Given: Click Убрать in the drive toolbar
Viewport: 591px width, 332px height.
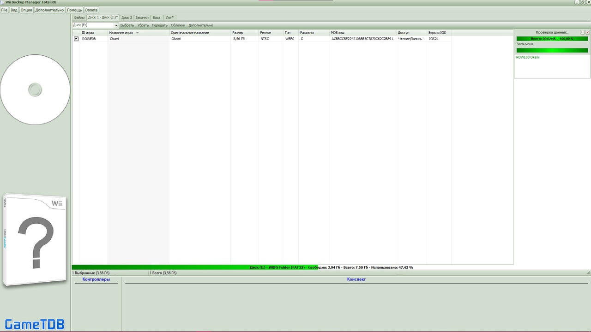Looking at the screenshot, I should point(143,25).
